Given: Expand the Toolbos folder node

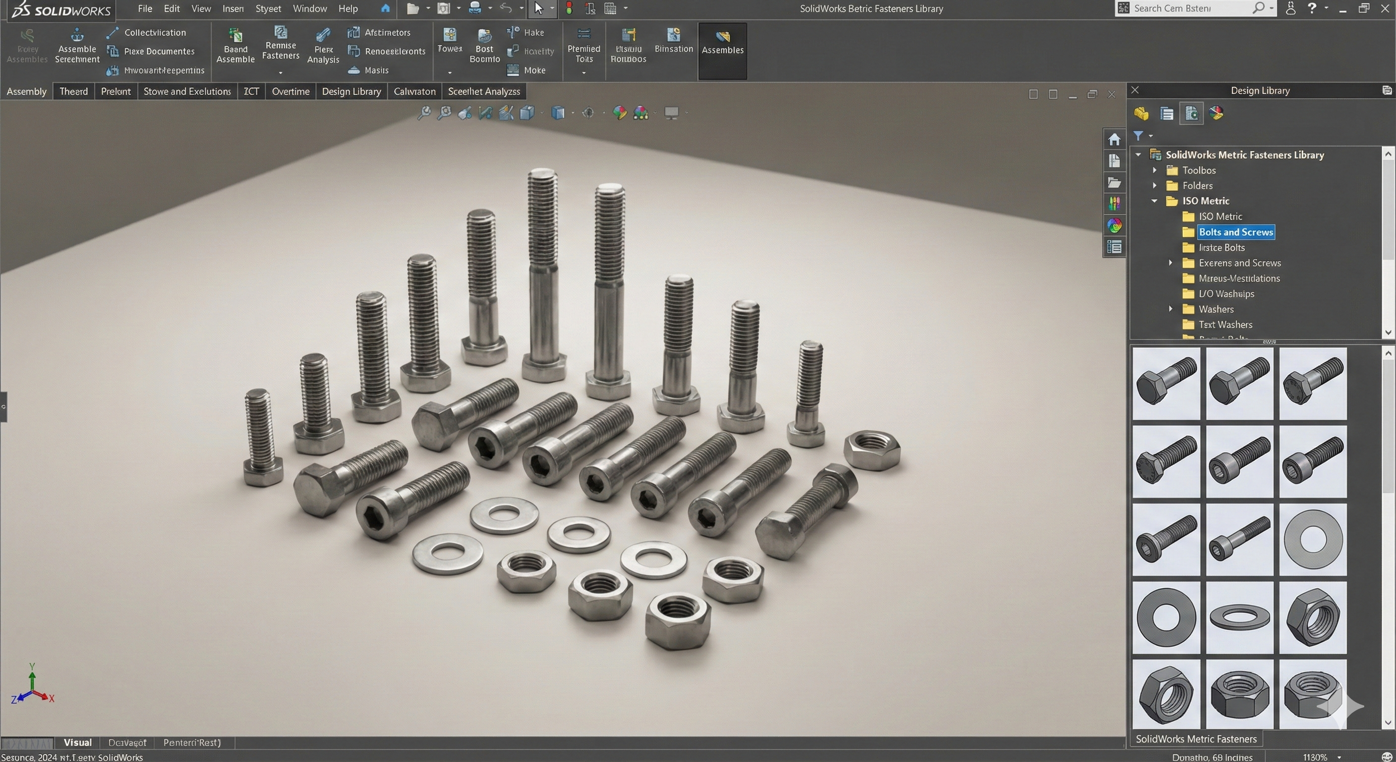Looking at the screenshot, I should click(x=1155, y=170).
